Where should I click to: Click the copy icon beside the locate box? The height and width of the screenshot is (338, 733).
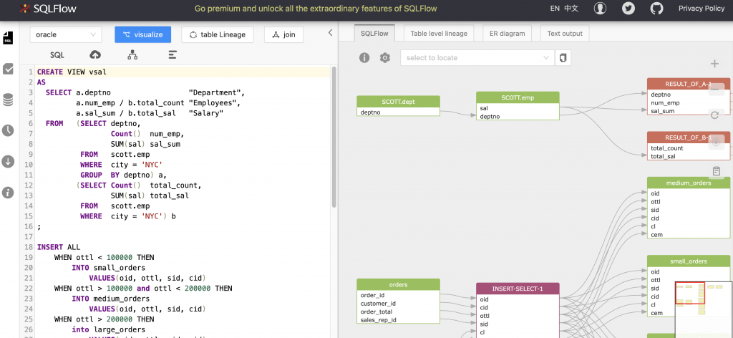[563, 58]
